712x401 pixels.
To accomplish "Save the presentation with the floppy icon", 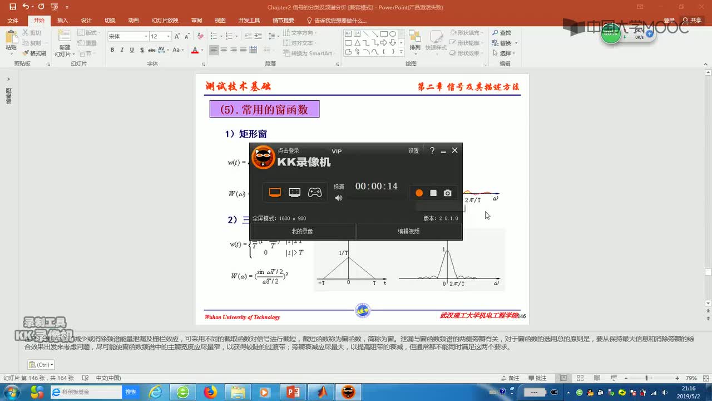I will [x=13, y=7].
